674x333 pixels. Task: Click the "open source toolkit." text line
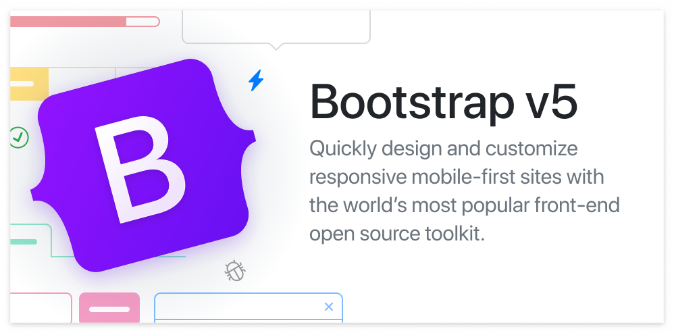(x=397, y=234)
